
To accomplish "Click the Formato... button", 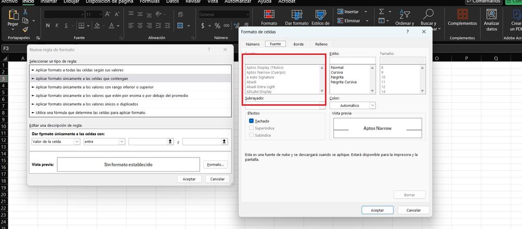I will click(216, 165).
